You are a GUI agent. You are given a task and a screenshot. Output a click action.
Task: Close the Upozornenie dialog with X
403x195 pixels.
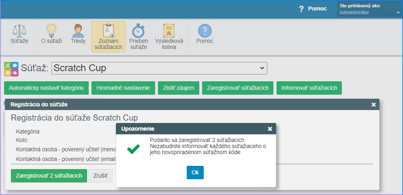click(x=270, y=129)
